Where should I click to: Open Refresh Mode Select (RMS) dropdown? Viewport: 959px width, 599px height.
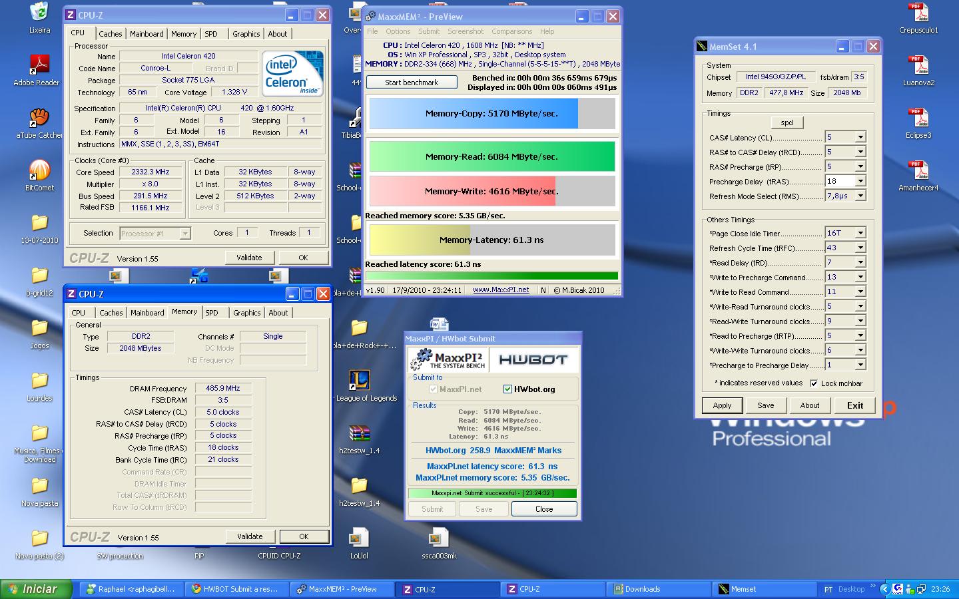tap(860, 196)
